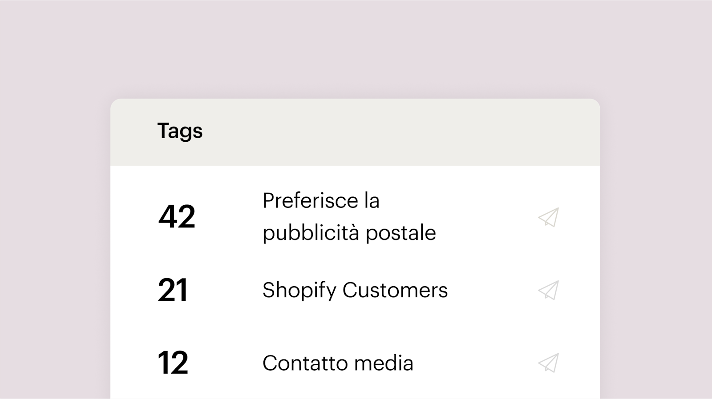The height and width of the screenshot is (399, 712).
Task: Open the Contatto media tag
Action: (338, 363)
